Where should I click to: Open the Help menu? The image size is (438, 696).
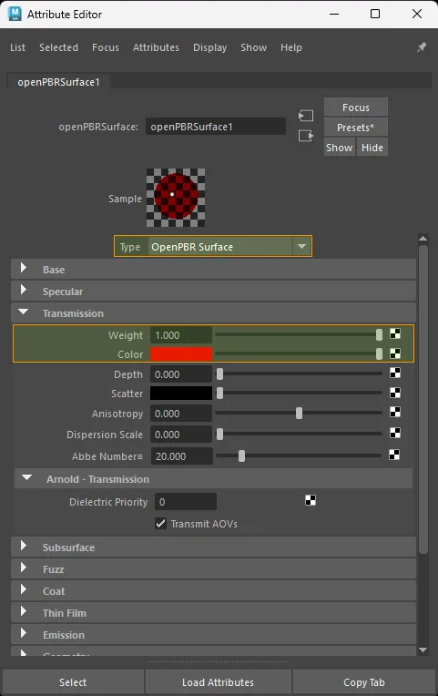pos(291,47)
